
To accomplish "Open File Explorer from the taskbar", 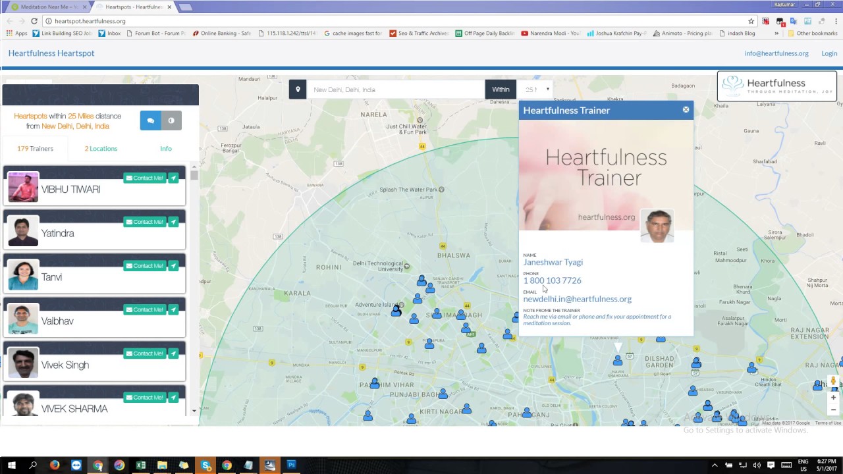I will [162, 465].
